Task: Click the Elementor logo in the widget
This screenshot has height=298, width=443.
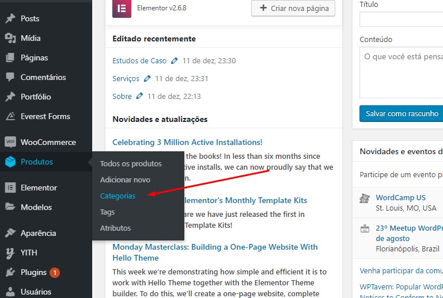Action: (x=122, y=9)
